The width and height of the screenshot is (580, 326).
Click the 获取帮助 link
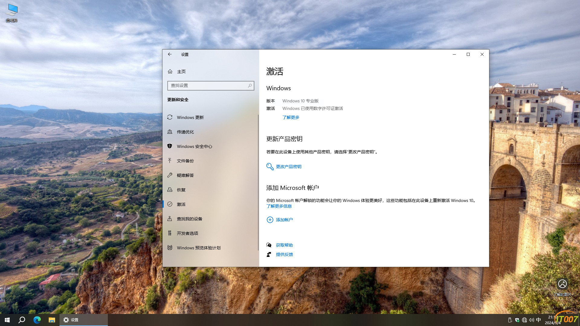click(x=284, y=245)
